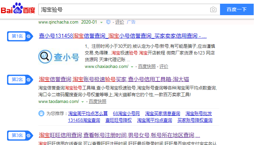Viewport: 254px width, 145px height.
Task: Open 淘宝信誉查询 淘大猫 result title
Action: point(114,79)
